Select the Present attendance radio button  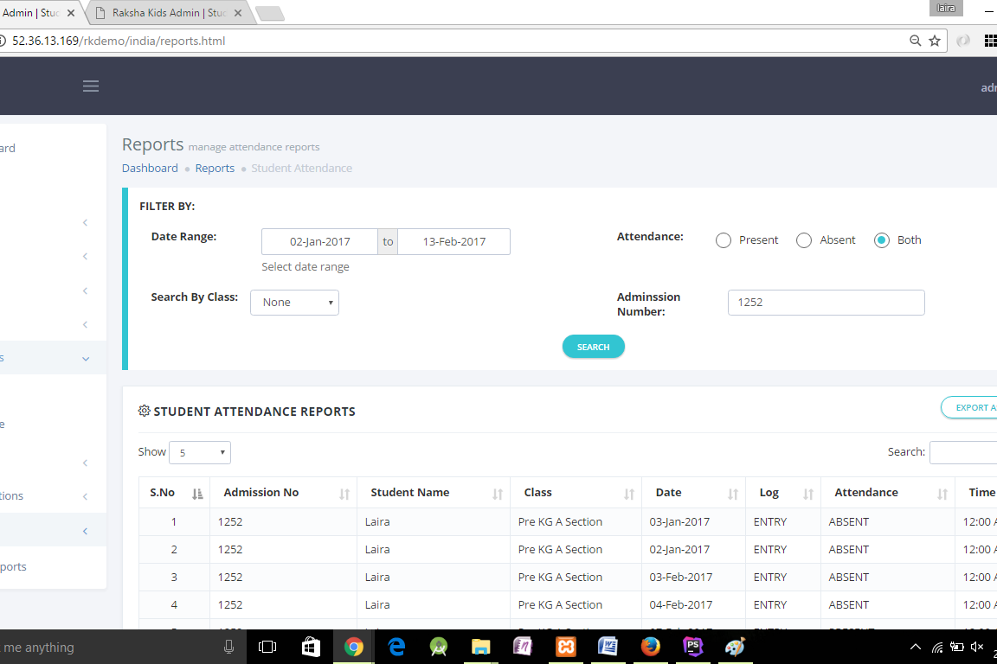coord(724,240)
